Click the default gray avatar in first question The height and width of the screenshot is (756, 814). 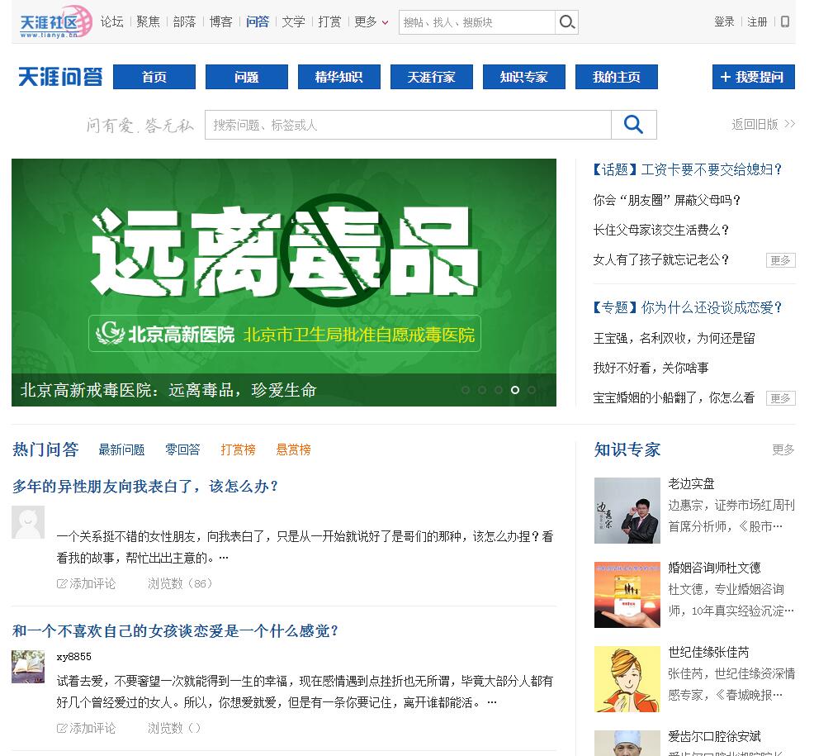(28, 522)
